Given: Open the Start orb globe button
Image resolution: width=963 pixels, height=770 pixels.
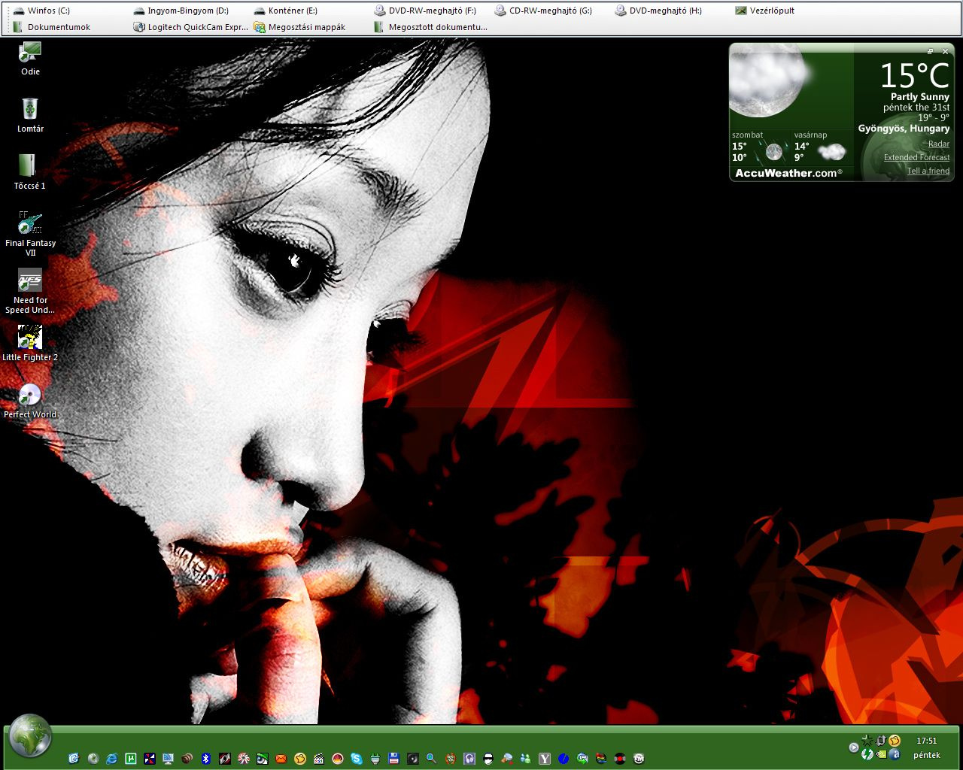Looking at the screenshot, I should point(30,736).
